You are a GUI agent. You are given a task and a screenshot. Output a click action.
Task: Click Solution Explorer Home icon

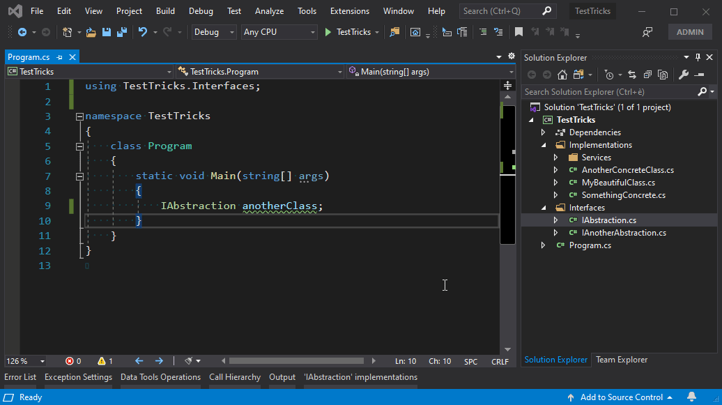(562, 75)
